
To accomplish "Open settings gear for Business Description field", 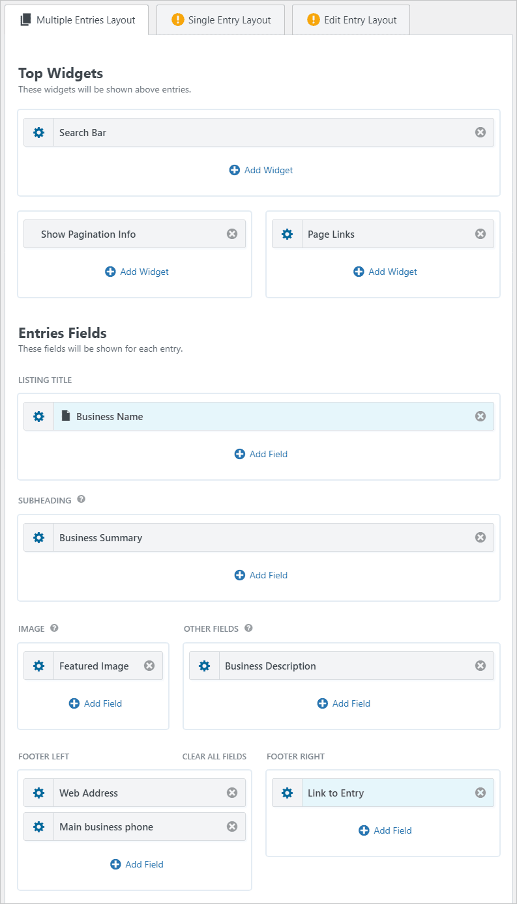I will [204, 666].
